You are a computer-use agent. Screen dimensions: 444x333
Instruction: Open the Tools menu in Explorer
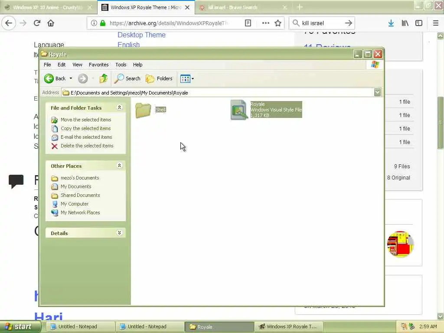click(x=121, y=65)
